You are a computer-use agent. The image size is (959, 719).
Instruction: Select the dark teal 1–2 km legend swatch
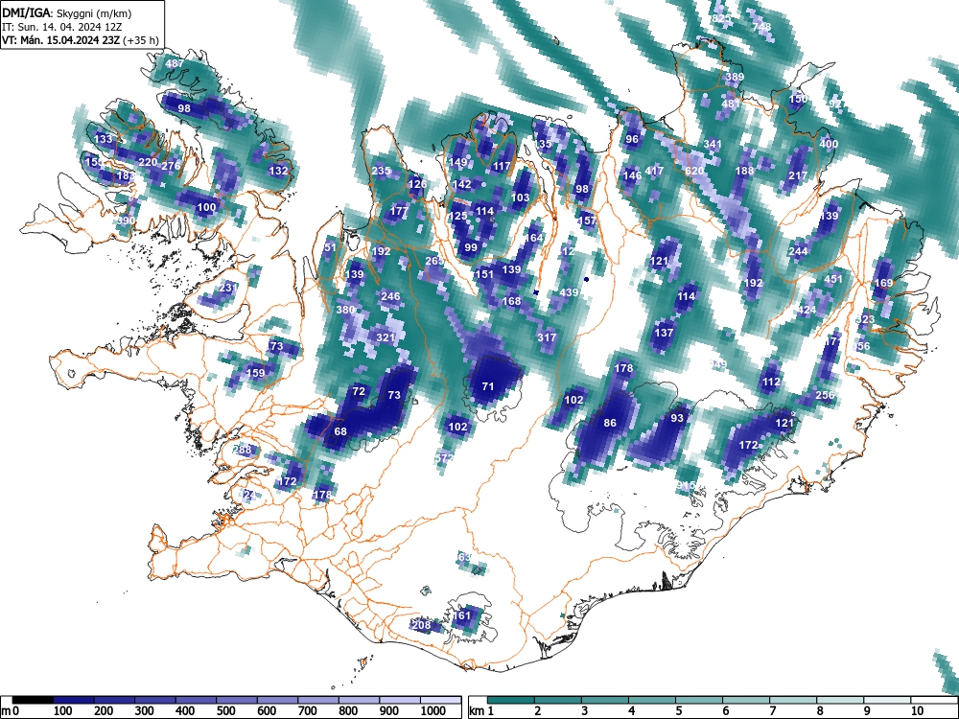pos(511,700)
